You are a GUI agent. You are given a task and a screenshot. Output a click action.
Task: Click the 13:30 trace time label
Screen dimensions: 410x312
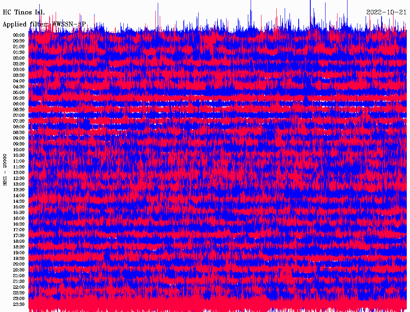[19, 190]
